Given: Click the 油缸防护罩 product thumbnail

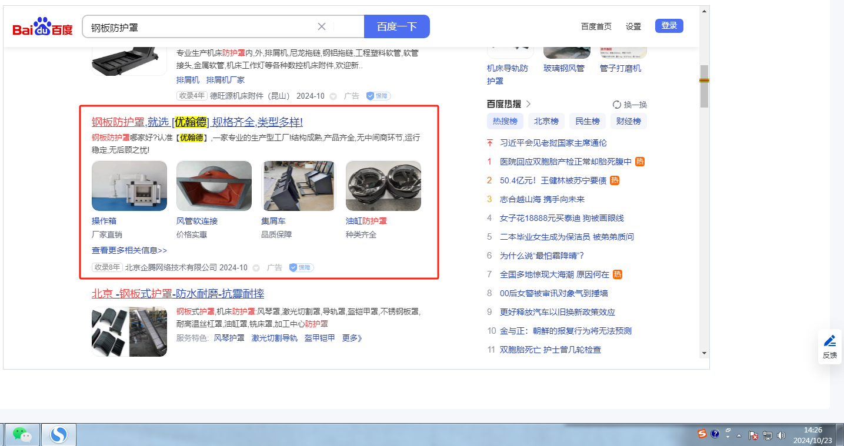Looking at the screenshot, I should (x=383, y=186).
